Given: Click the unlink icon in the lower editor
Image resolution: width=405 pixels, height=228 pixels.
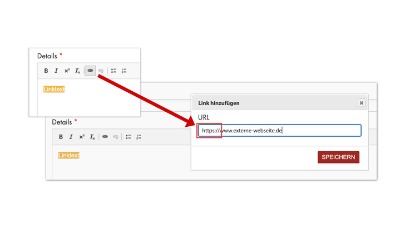Looking at the screenshot, I should (116, 137).
